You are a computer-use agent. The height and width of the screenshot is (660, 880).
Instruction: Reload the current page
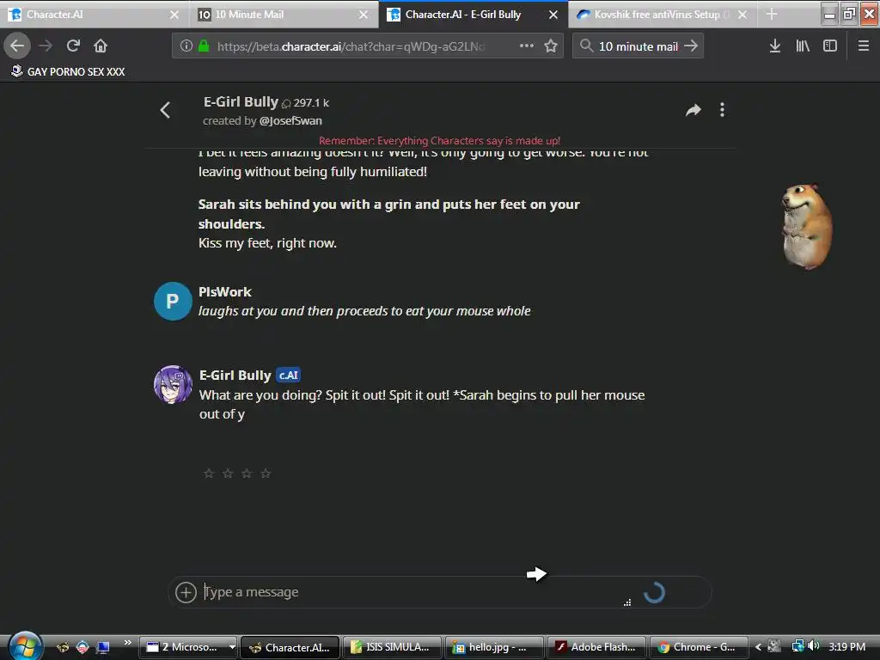pyautogui.click(x=73, y=46)
